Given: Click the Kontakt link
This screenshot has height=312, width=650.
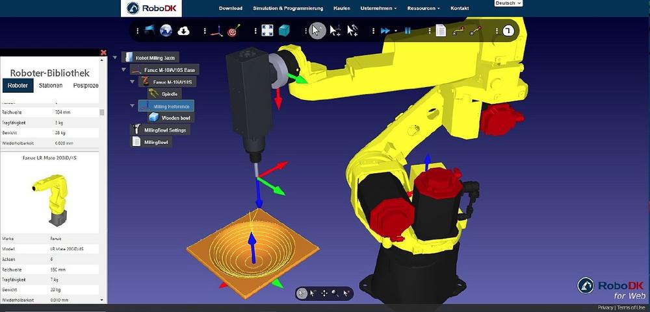Looking at the screenshot, I should [x=460, y=8].
